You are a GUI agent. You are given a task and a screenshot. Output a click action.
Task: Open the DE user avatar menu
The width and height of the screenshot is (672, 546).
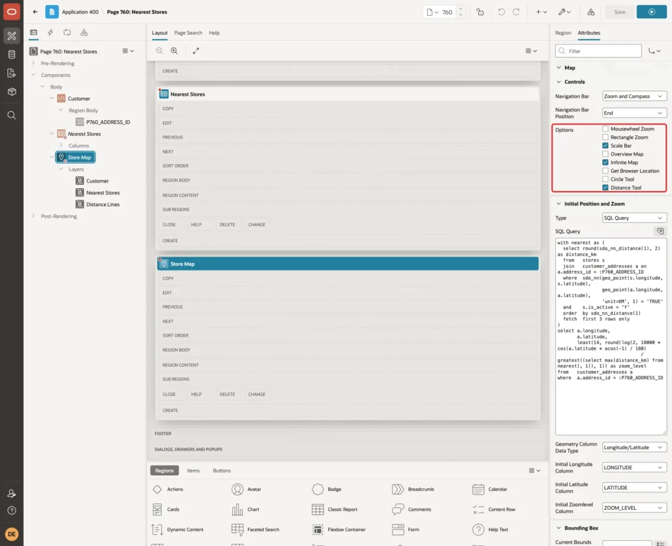coord(12,534)
